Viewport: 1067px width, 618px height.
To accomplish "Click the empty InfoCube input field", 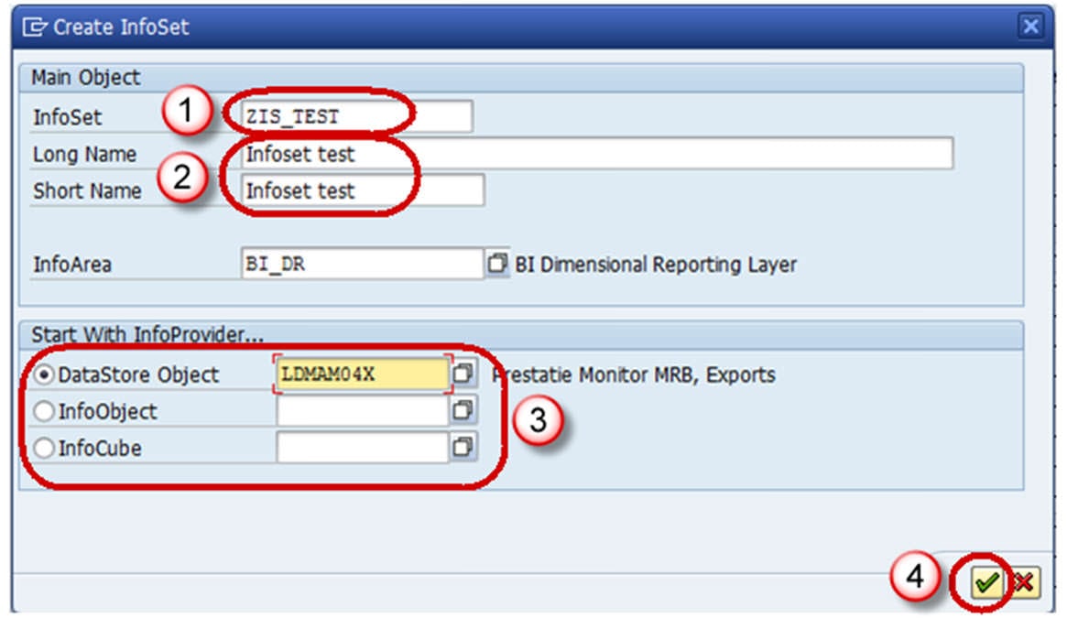I will coord(363,447).
